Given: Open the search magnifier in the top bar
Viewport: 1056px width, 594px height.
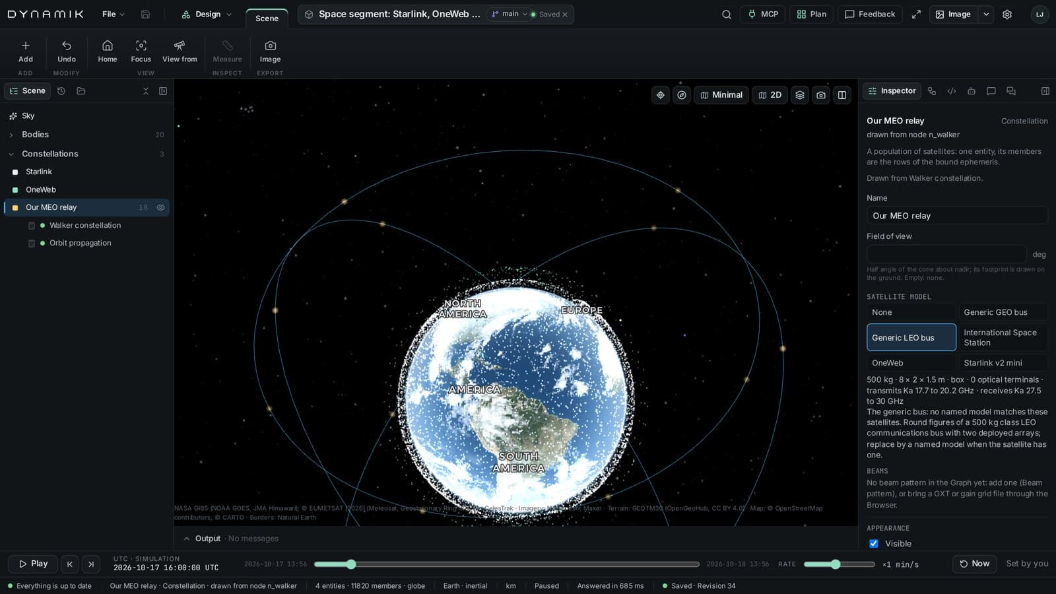Looking at the screenshot, I should coord(727,14).
